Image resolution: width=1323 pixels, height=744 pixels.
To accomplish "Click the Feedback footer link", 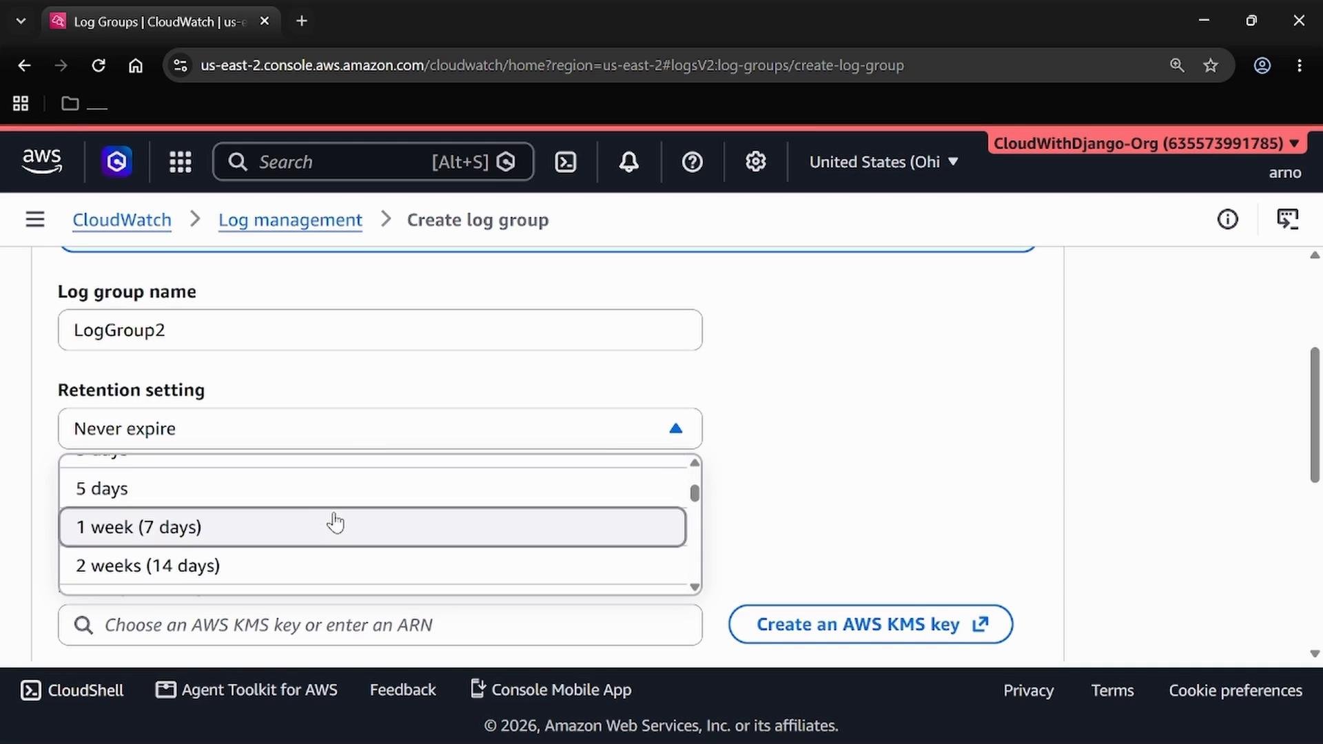I will 403,690.
